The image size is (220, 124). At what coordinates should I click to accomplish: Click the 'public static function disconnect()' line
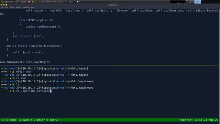click(34, 46)
